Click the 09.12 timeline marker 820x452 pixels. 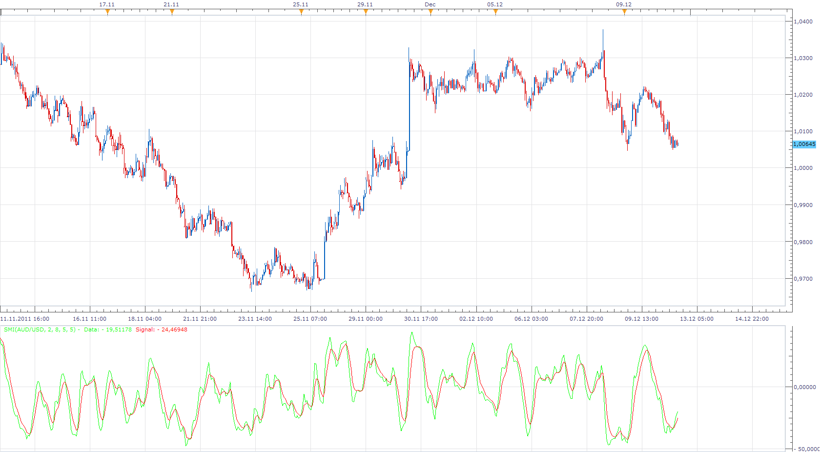624,12
